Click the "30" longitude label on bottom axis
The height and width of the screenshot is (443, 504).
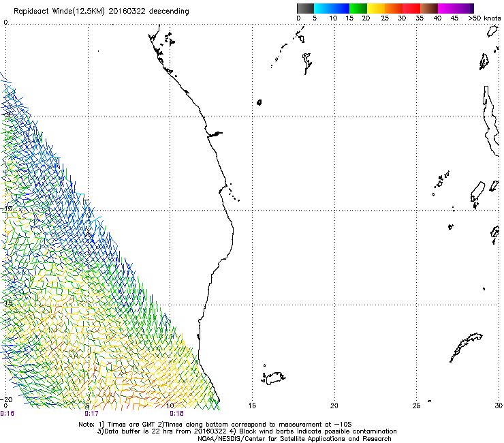coord(499,406)
